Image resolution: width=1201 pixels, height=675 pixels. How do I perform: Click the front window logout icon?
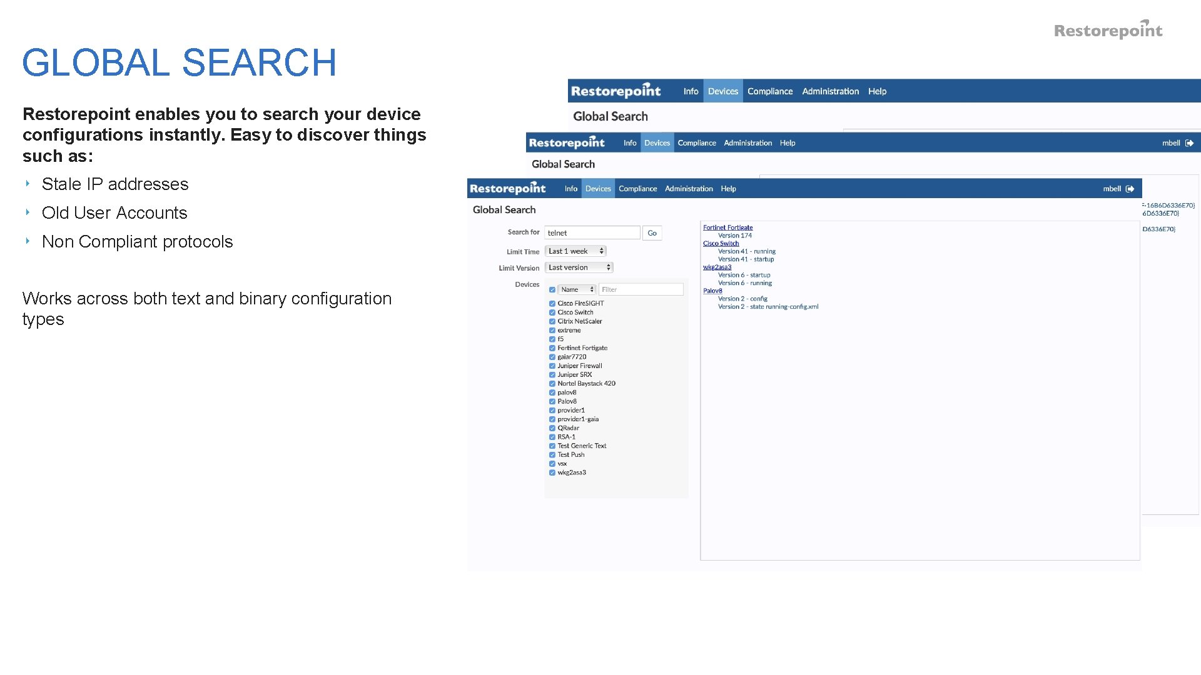(x=1130, y=189)
